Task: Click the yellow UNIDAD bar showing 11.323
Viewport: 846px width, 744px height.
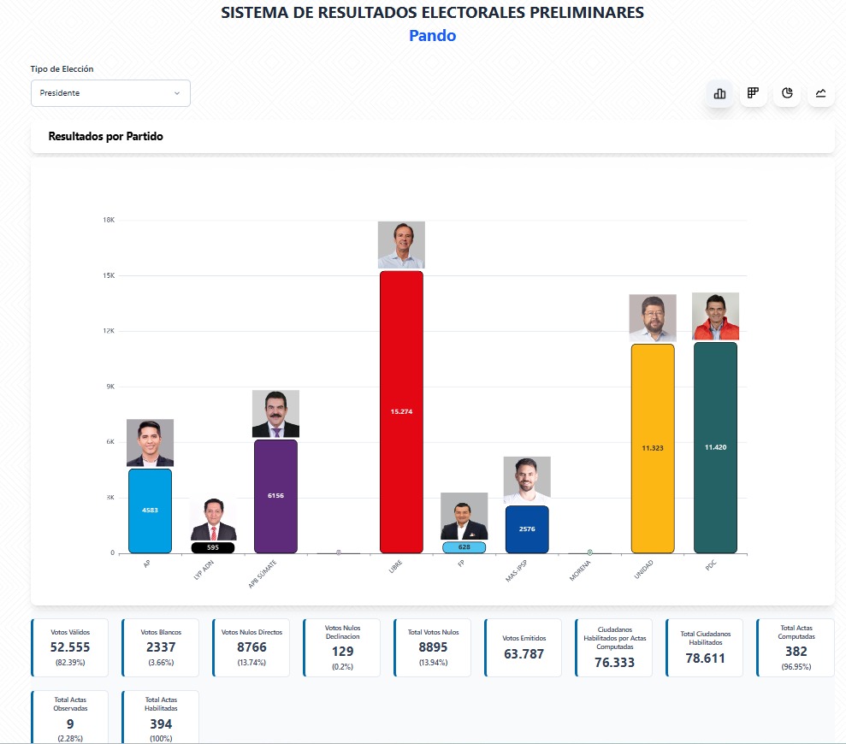Action: (x=653, y=448)
